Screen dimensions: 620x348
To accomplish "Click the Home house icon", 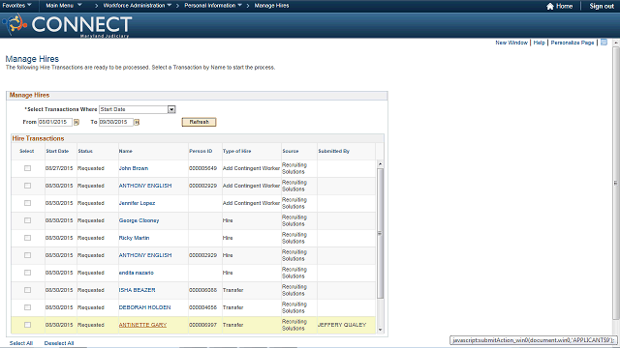I will tap(550, 6).
